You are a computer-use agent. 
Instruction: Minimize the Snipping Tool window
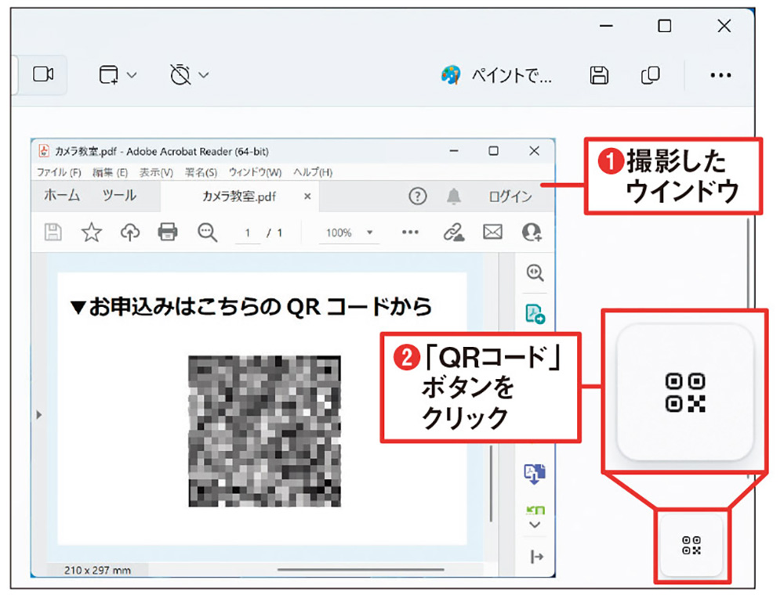click(606, 26)
